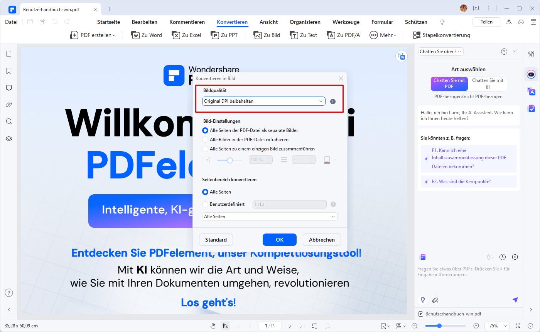Open the search panel in left sidebar
The image size is (540, 332).
[x=9, y=121]
